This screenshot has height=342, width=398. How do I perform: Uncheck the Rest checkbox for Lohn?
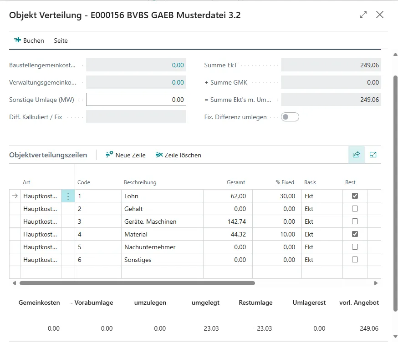pyautogui.click(x=355, y=196)
